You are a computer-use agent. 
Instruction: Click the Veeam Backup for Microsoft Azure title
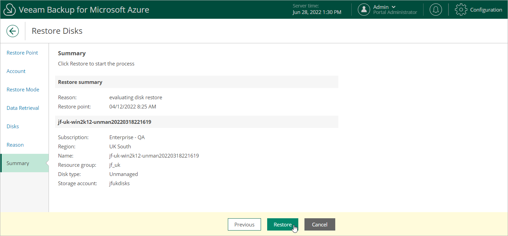click(84, 10)
